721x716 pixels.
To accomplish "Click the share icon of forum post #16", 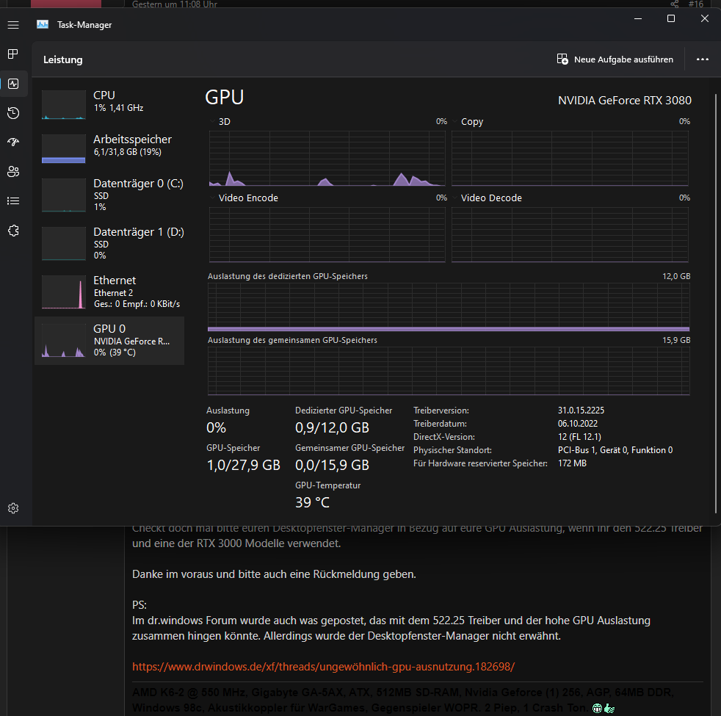I will click(x=674, y=4).
